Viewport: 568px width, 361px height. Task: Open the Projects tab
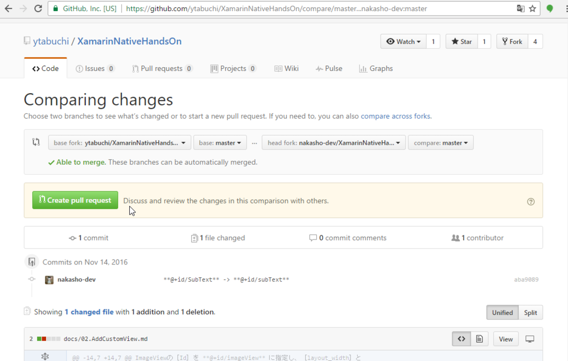click(234, 68)
